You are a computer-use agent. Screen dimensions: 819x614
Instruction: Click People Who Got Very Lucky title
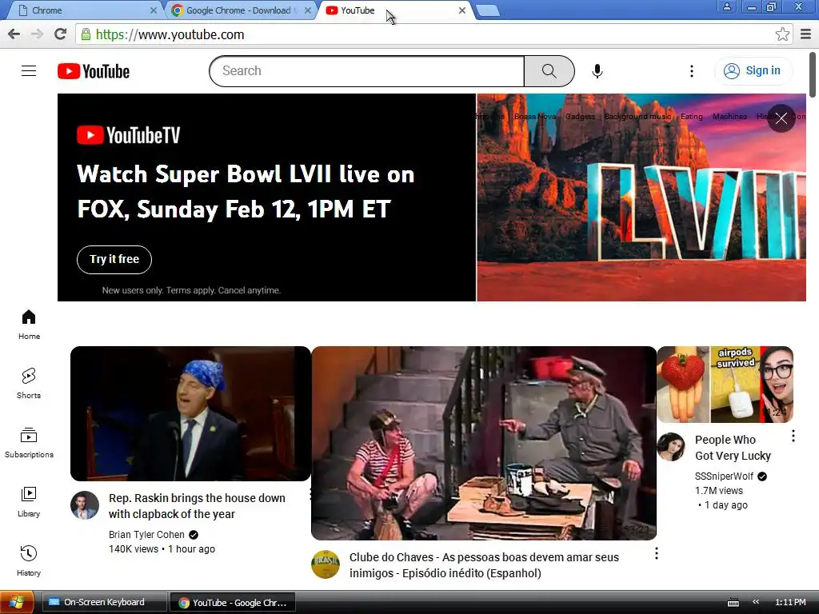[733, 448]
